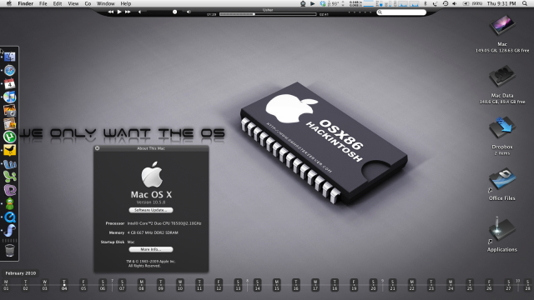
Task: Open Finder from the dock
Action: coord(9,57)
